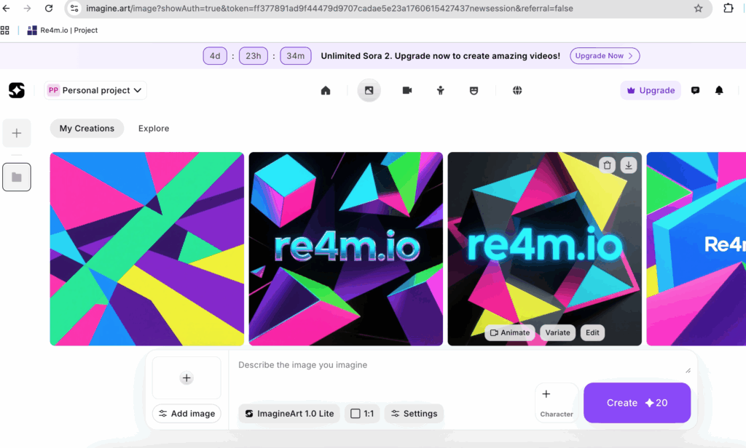
Task: Switch to the Explore tab
Action: click(x=154, y=128)
